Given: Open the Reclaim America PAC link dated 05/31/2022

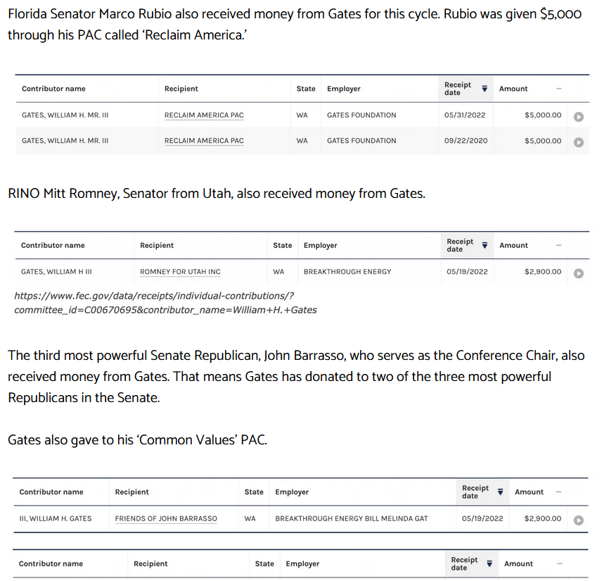Looking at the screenshot, I should (x=204, y=115).
